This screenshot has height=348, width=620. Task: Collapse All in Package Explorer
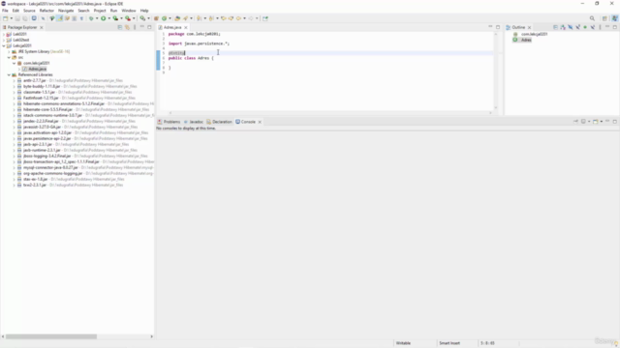click(120, 27)
